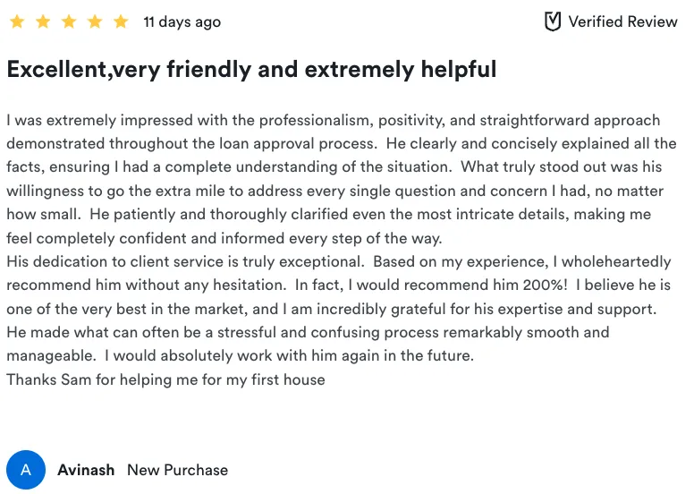Click the line starting 'demonstrated throughout the loan'
The image size is (694, 494).
pyautogui.click(x=341, y=143)
